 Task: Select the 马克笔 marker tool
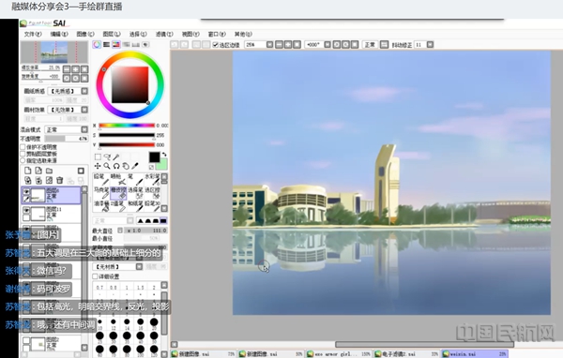point(101,193)
